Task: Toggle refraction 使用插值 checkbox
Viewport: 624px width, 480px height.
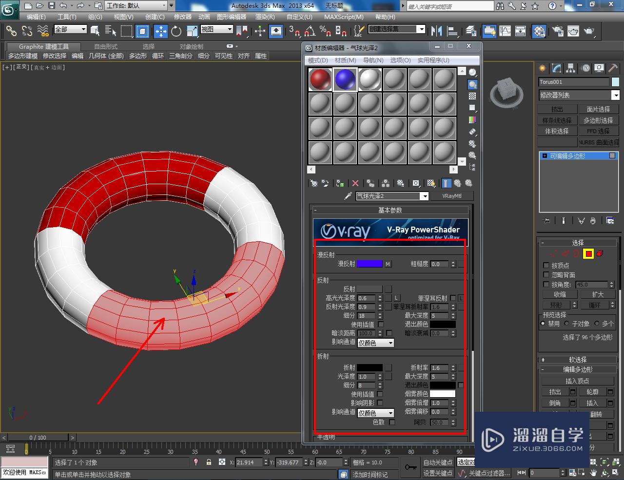Action: [x=380, y=394]
